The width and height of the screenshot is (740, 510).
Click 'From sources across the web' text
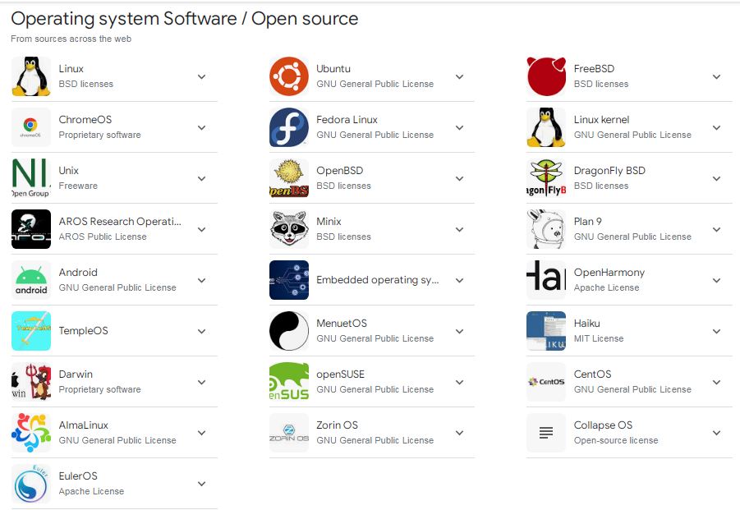71,39
